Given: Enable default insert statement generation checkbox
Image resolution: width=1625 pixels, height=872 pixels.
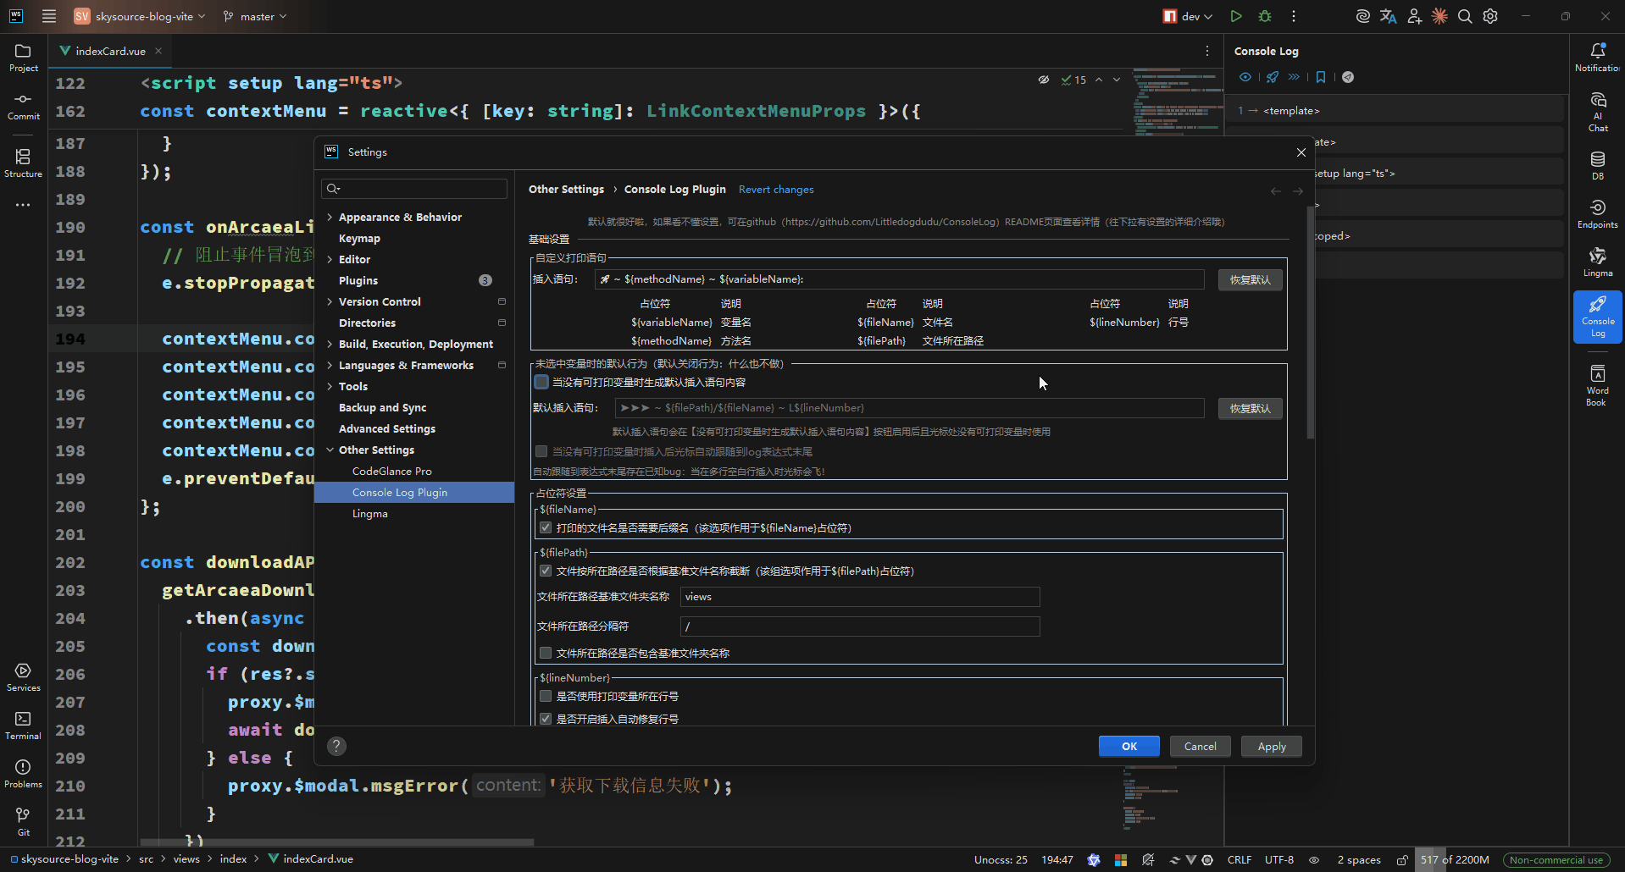Looking at the screenshot, I should (x=542, y=383).
